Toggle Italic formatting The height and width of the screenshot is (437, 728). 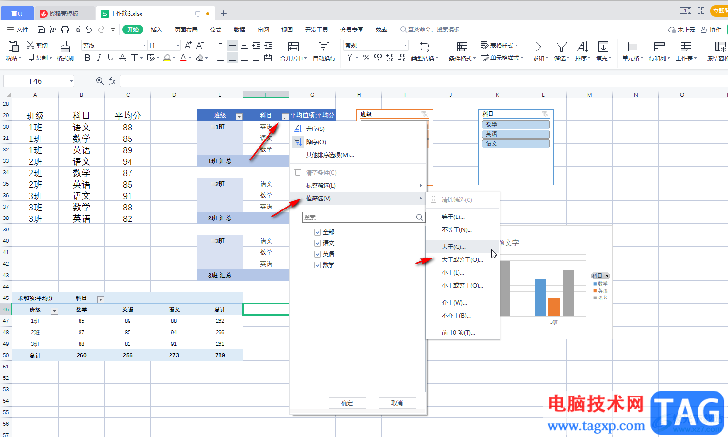coord(99,58)
